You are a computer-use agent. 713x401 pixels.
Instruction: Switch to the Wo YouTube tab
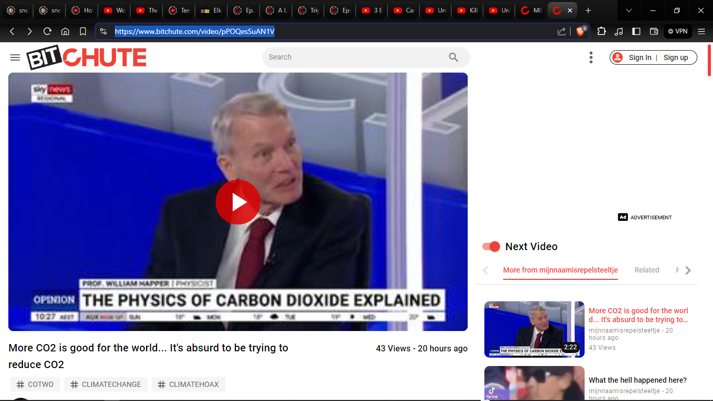tap(114, 10)
